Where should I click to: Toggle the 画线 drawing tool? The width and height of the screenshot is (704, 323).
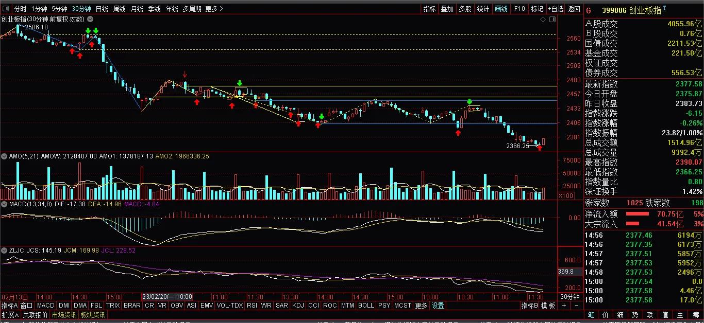coord(501,9)
